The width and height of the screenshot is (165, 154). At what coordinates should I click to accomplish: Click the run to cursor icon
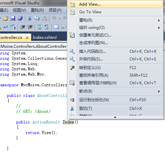click(x=72, y=100)
